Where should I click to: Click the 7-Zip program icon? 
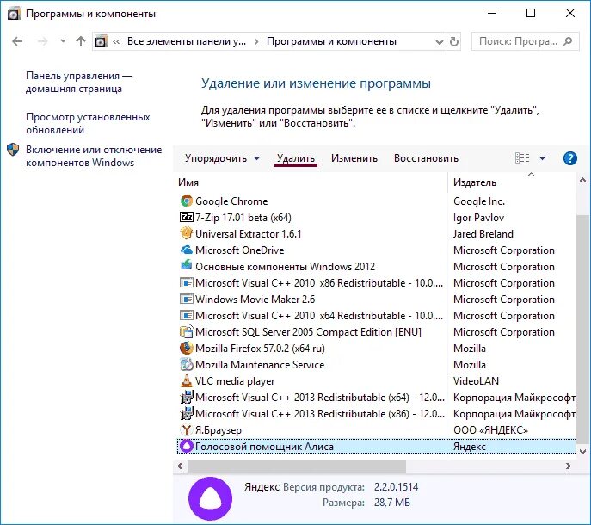coord(186,217)
